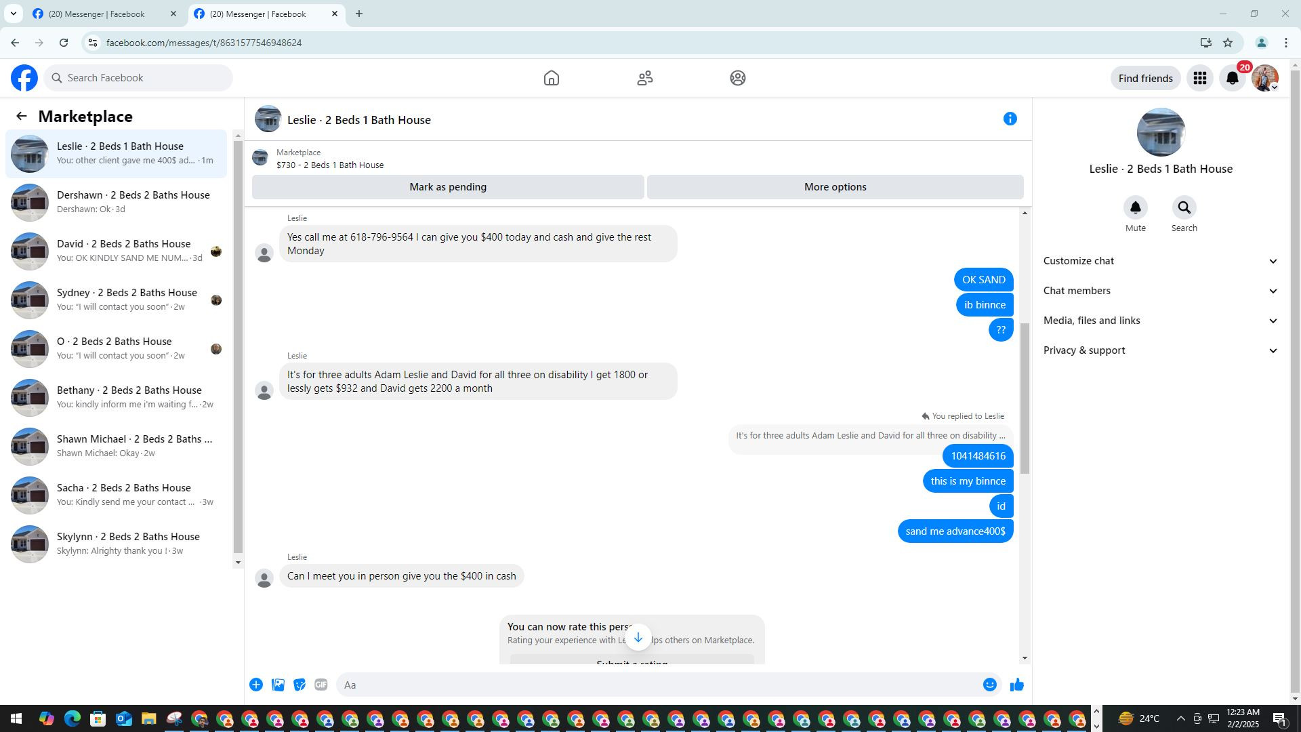Viewport: 1301px width, 732px height.
Task: Expand Privacy & support section
Action: point(1160,350)
